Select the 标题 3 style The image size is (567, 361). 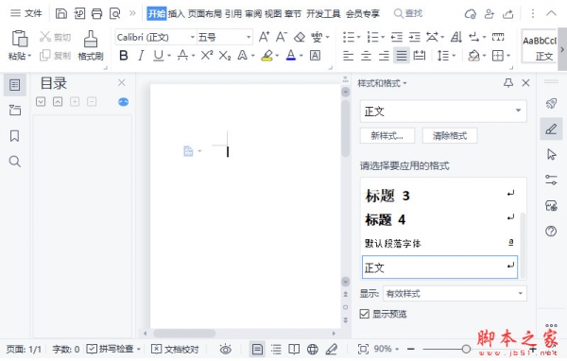click(439, 196)
